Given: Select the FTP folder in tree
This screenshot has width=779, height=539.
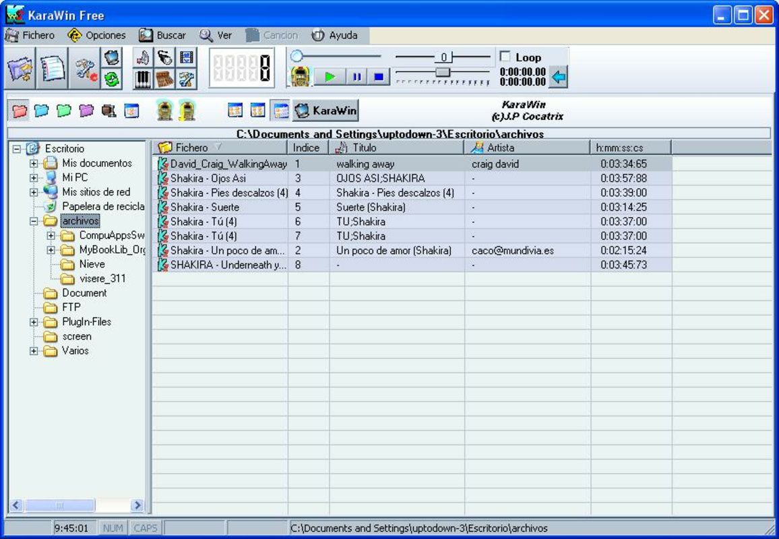Looking at the screenshot, I should point(71,307).
